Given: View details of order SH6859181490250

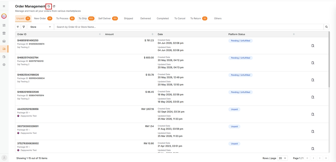Looking at the screenshot, I should click(x=313, y=46).
